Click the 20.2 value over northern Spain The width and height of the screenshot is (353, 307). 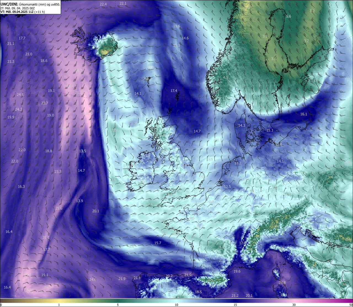tap(169, 276)
